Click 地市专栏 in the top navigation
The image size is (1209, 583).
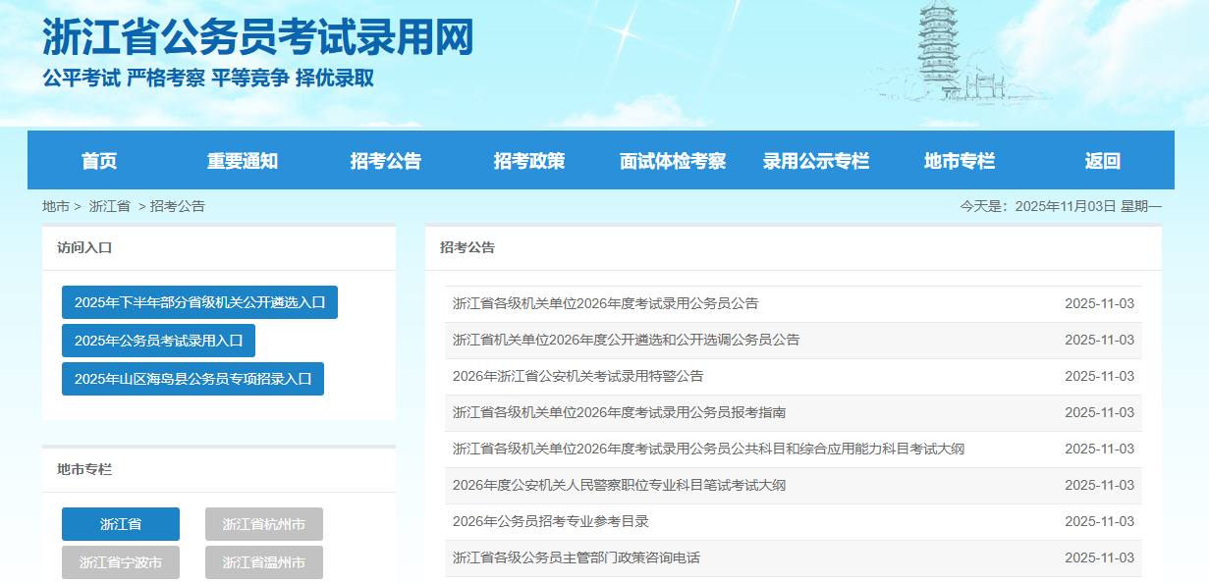point(960,161)
